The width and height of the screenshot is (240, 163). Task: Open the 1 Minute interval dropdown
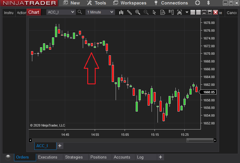pos(100,12)
